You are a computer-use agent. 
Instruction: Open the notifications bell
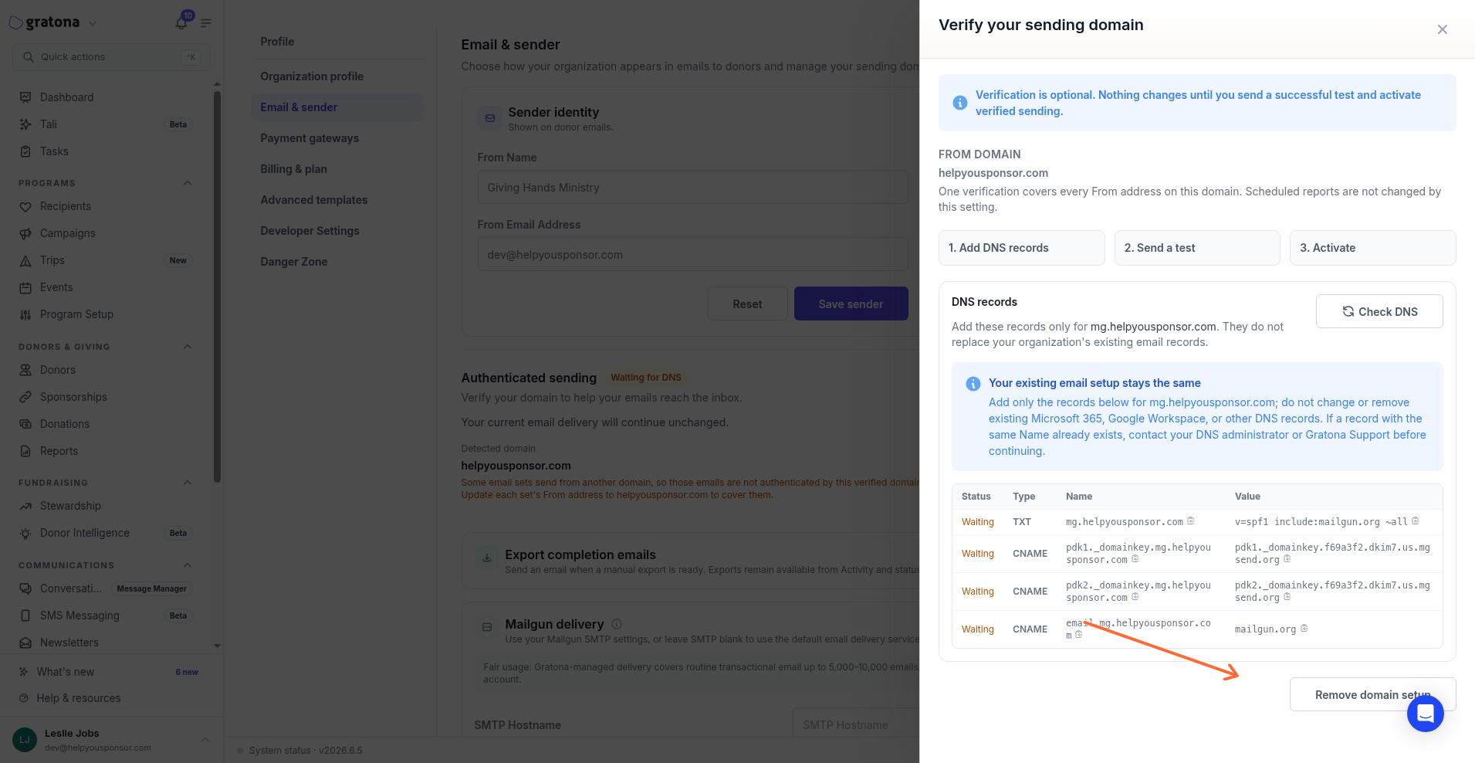pos(181,22)
